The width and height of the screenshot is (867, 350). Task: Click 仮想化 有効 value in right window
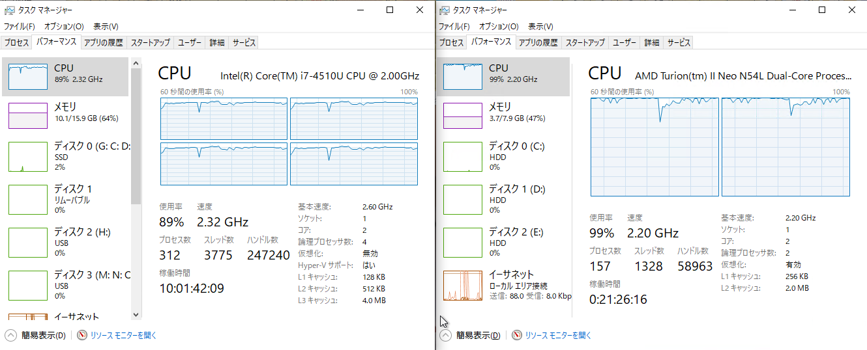793,265
